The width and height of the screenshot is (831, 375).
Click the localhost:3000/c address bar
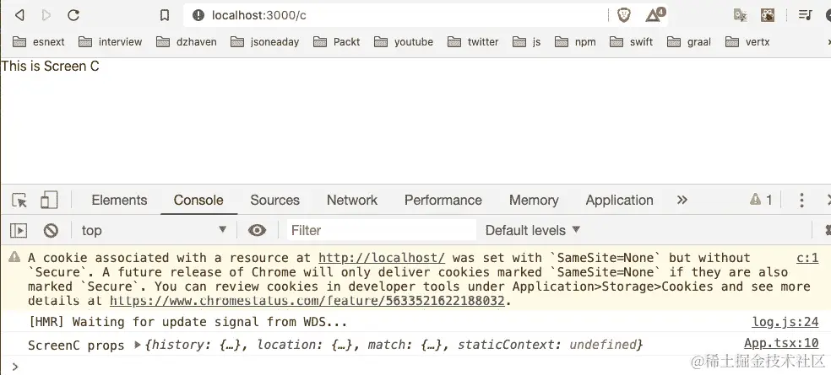(x=395, y=15)
